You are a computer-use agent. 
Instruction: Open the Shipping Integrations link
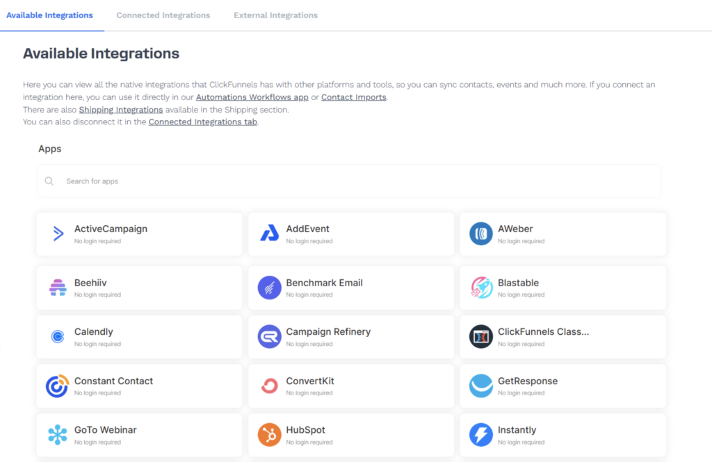pyautogui.click(x=121, y=110)
